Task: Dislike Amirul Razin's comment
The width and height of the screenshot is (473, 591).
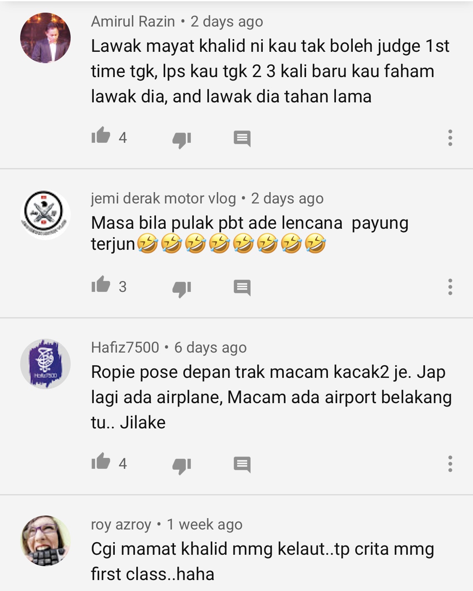Action: tap(182, 139)
